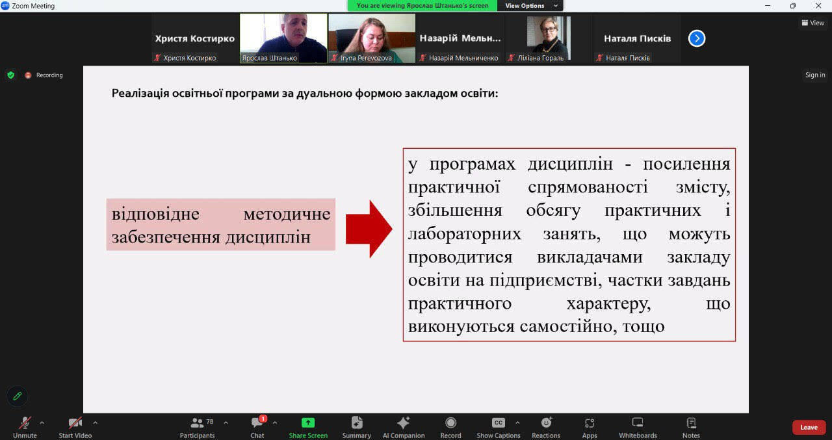Click the Sign in button
Viewport: 832px width, 440px height.
tap(815, 75)
